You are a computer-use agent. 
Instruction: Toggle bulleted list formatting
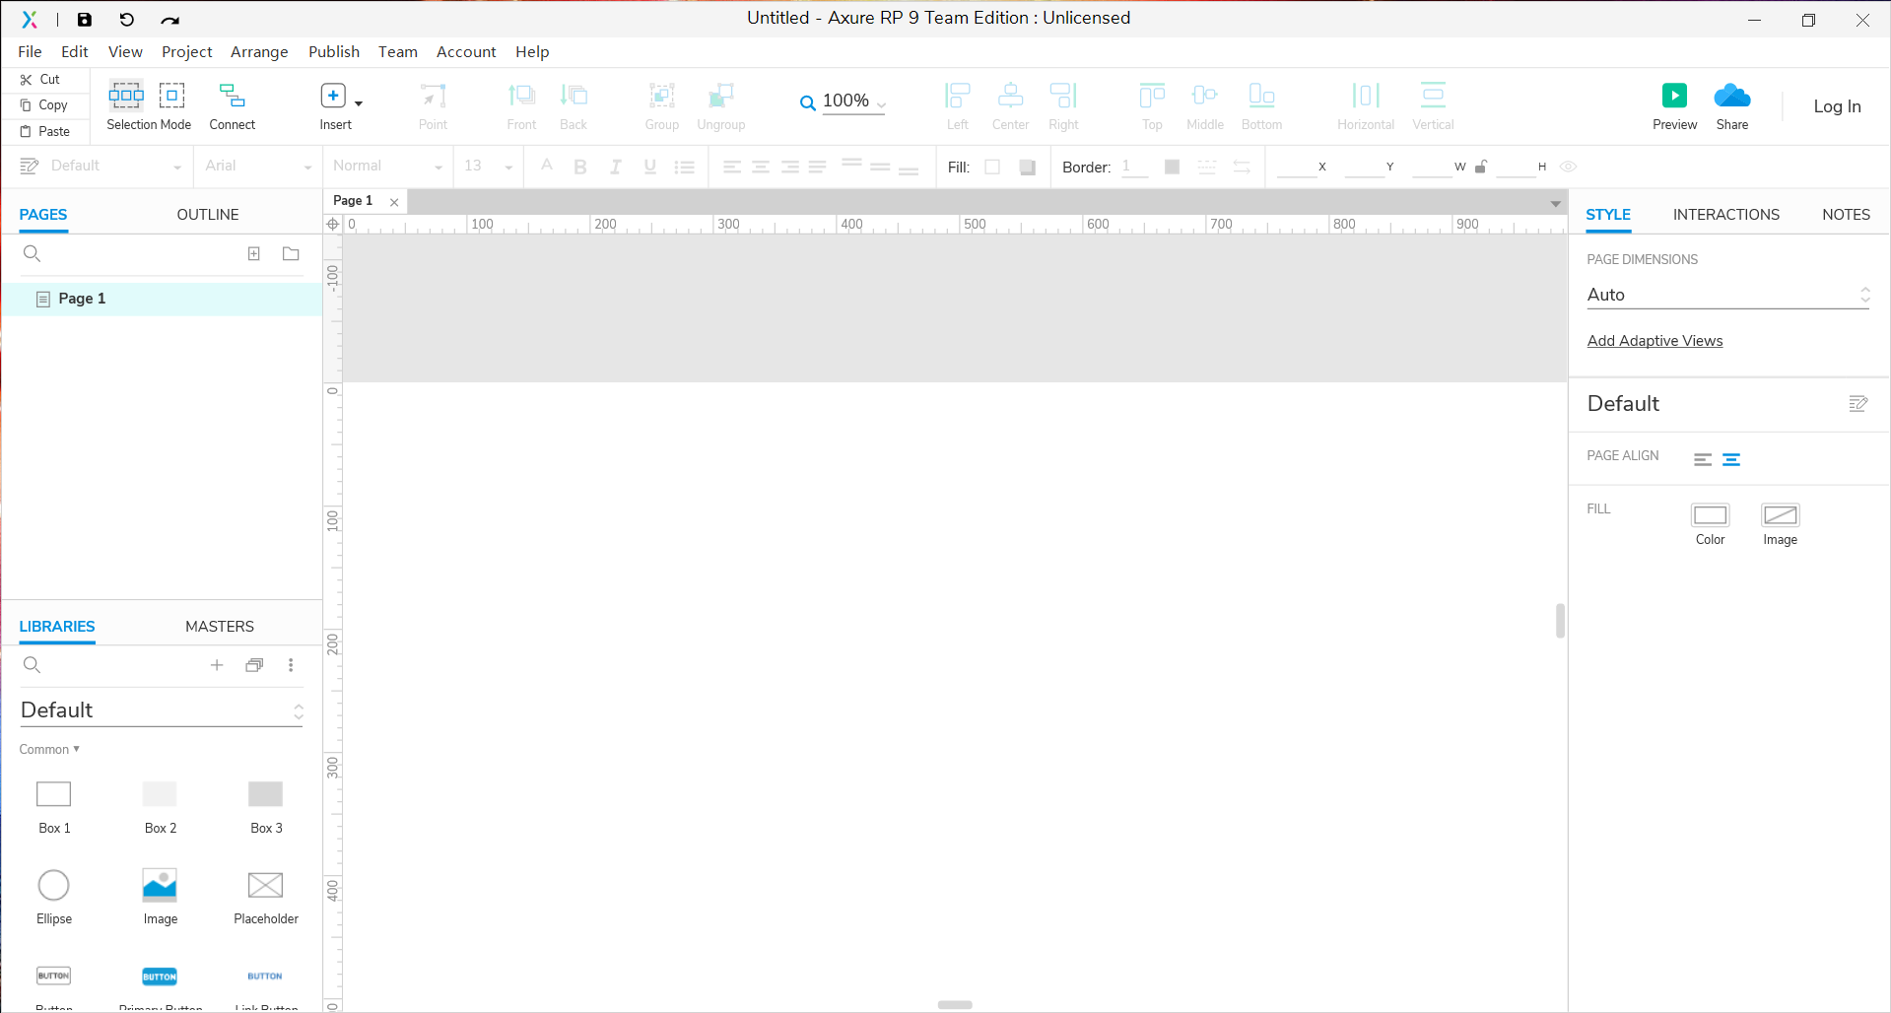(685, 167)
